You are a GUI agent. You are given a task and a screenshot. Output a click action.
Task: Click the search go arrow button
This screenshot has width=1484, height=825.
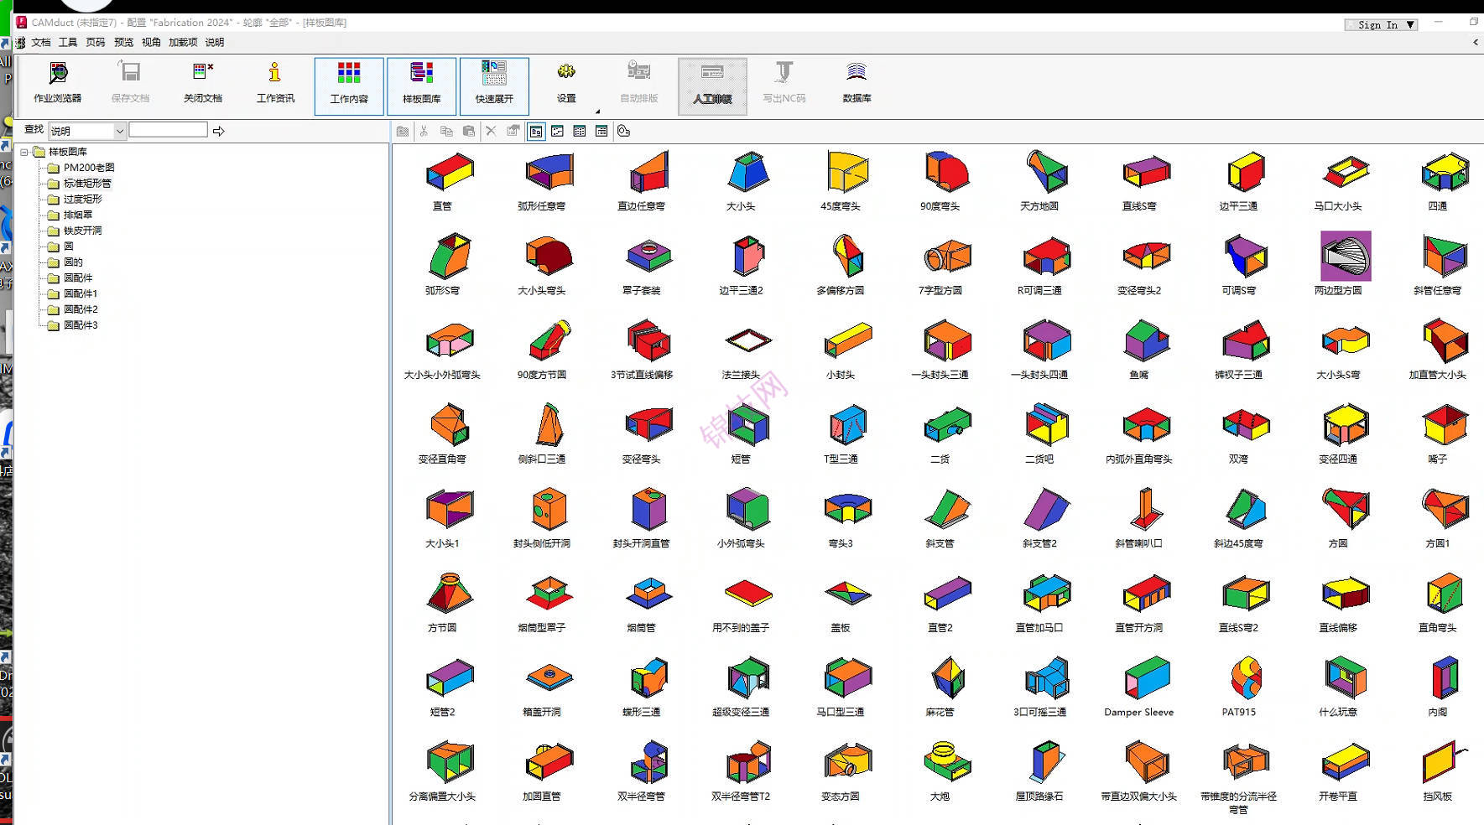click(x=219, y=131)
